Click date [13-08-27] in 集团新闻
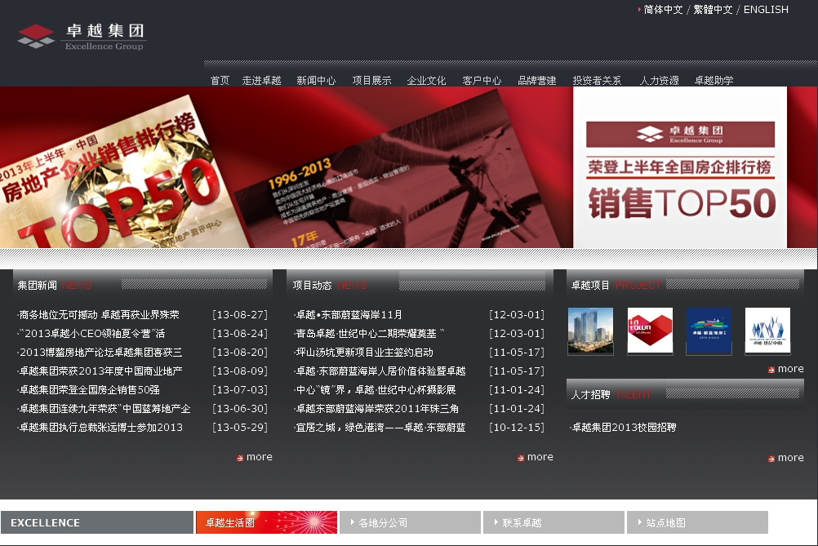 tap(240, 315)
